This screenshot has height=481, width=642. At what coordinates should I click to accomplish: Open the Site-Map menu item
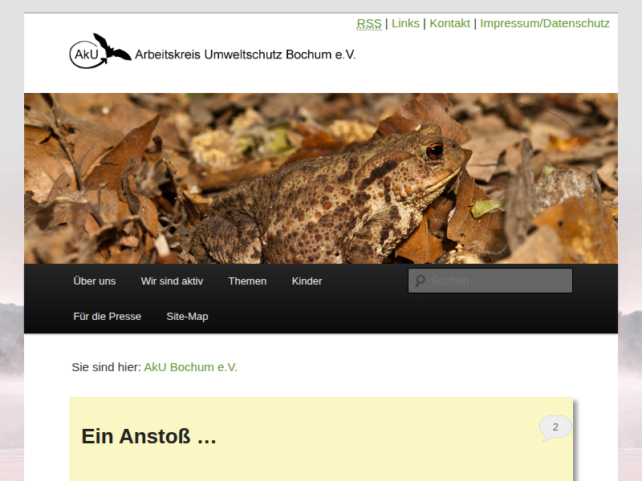pos(187,316)
